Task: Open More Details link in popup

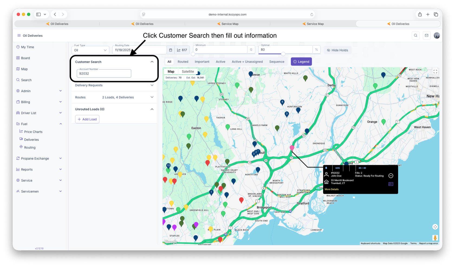Action: (331, 189)
